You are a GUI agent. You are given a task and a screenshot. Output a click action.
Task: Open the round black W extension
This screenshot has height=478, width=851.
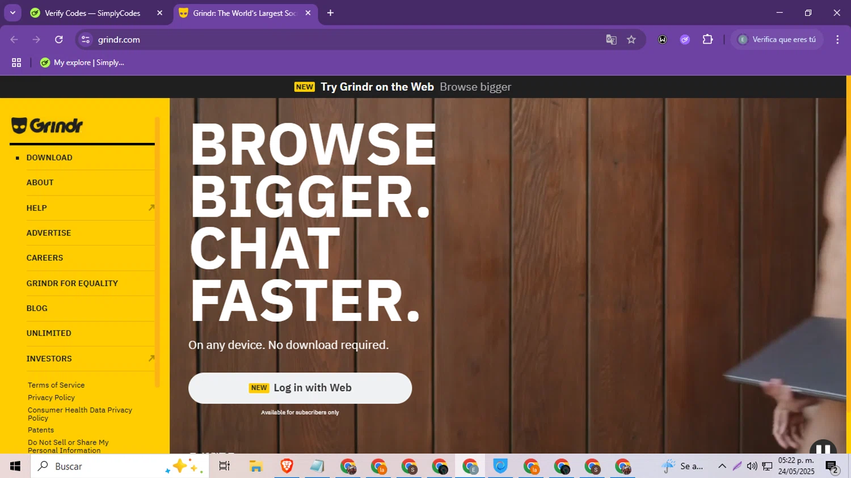[x=662, y=40]
